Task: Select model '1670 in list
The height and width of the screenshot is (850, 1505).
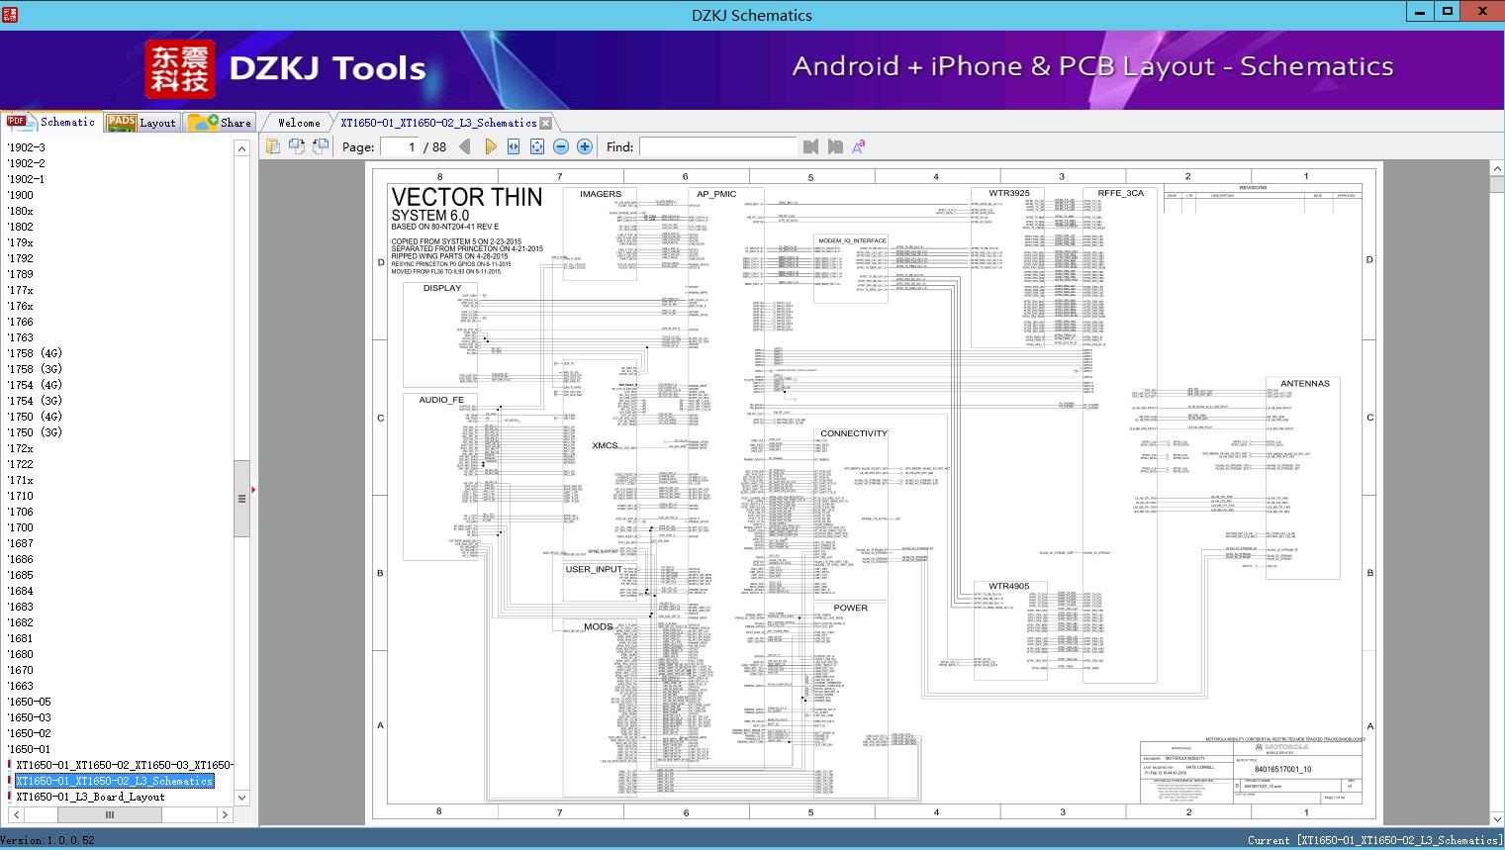Action: click(x=20, y=670)
